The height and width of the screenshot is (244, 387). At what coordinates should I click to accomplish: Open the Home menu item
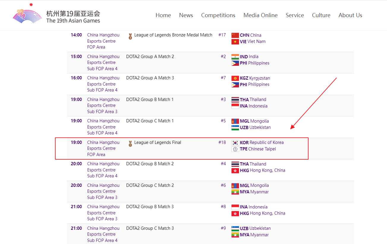163,15
